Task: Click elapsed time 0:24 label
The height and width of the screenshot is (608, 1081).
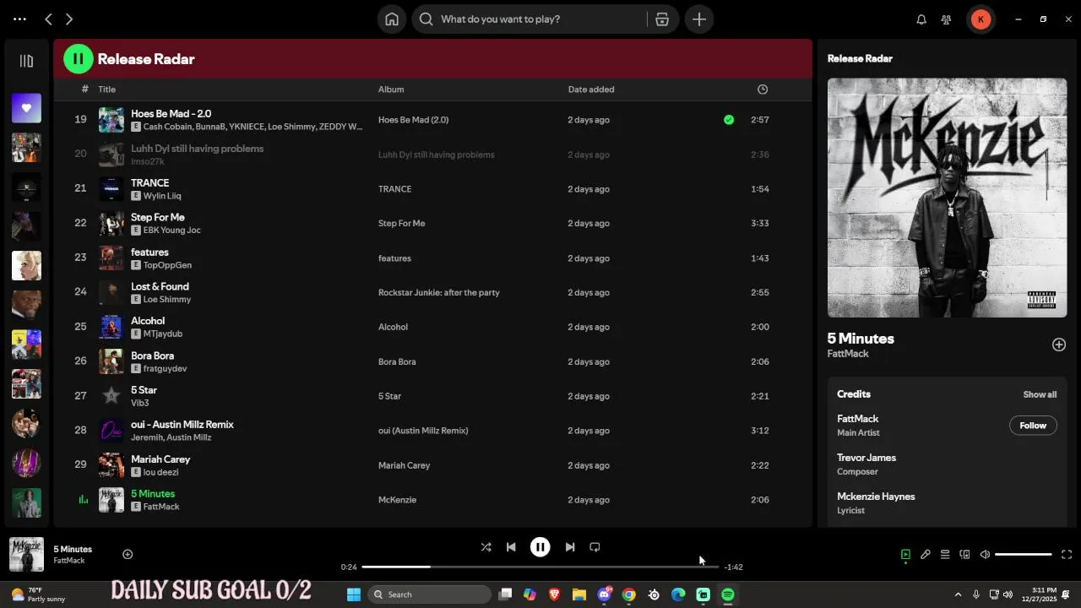Action: pyautogui.click(x=349, y=567)
